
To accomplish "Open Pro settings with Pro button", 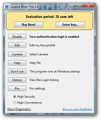I will [x=17, y=89].
